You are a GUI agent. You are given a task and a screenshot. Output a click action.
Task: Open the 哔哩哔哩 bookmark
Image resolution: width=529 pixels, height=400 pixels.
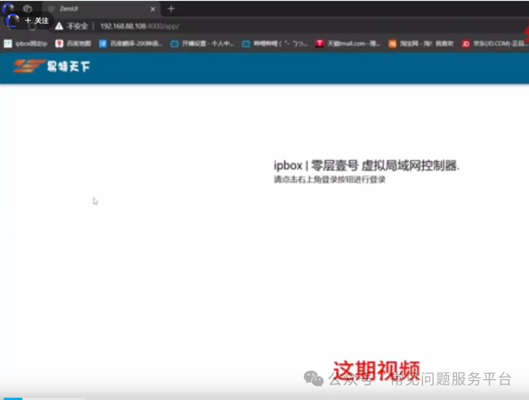point(275,44)
